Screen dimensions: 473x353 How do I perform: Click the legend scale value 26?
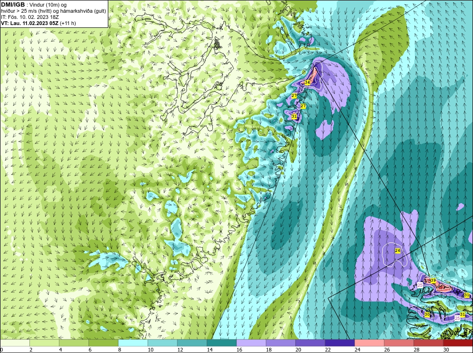387,350
